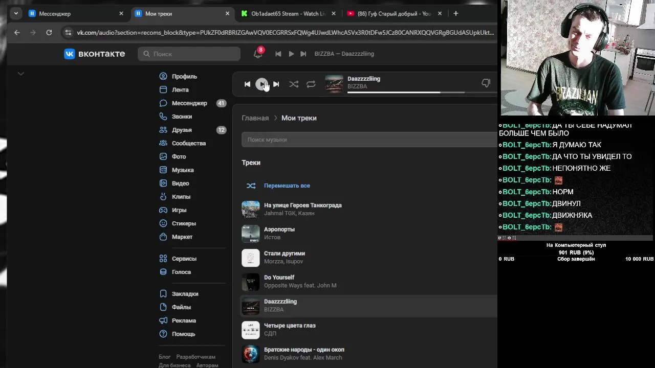Viewport: 655px width, 368px height.
Task: Open artist link Jahmal TGK, Казян
Action: click(x=289, y=213)
